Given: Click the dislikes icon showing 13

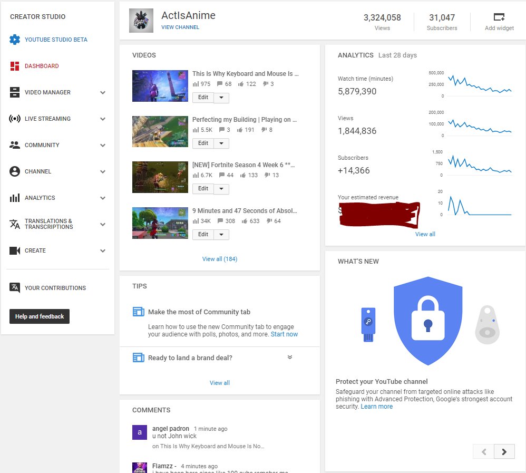Looking at the screenshot, I should 267,175.
